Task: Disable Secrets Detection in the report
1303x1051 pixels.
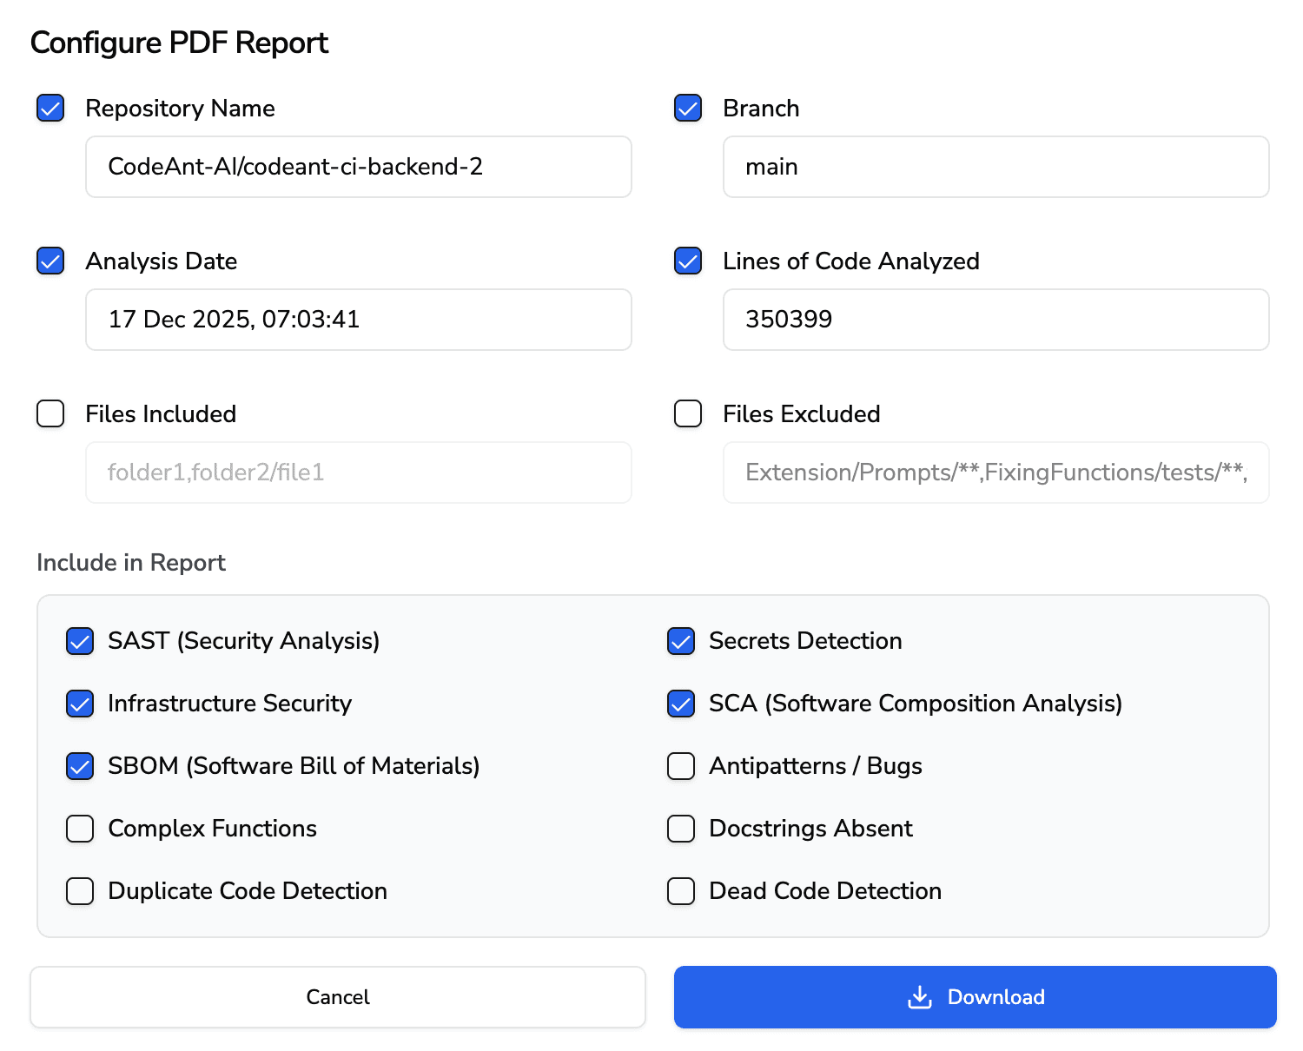Action: pos(681,641)
